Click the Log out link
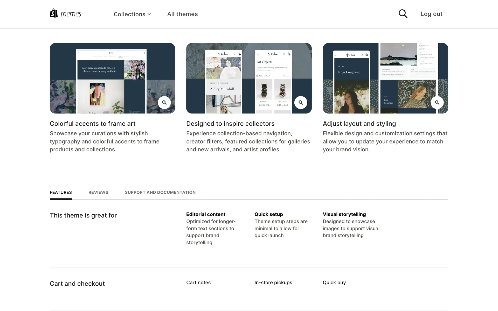Viewport: 498px width, 311px height. [x=431, y=14]
